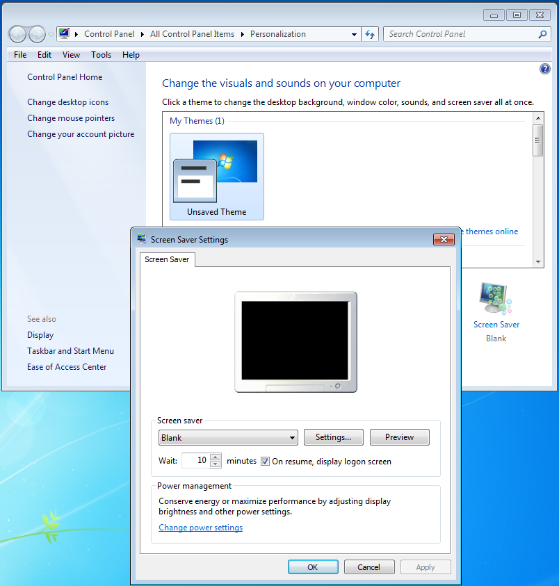
Task: Expand the address bar history dropdown
Action: tap(354, 34)
